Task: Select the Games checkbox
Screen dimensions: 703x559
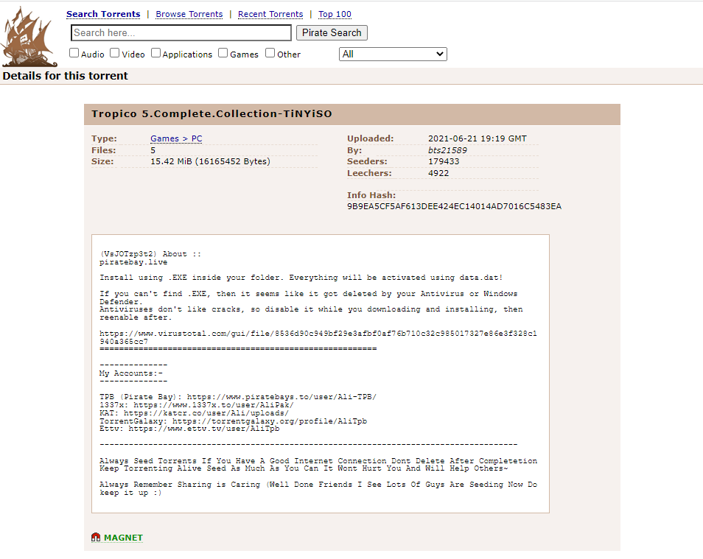Action: click(223, 53)
